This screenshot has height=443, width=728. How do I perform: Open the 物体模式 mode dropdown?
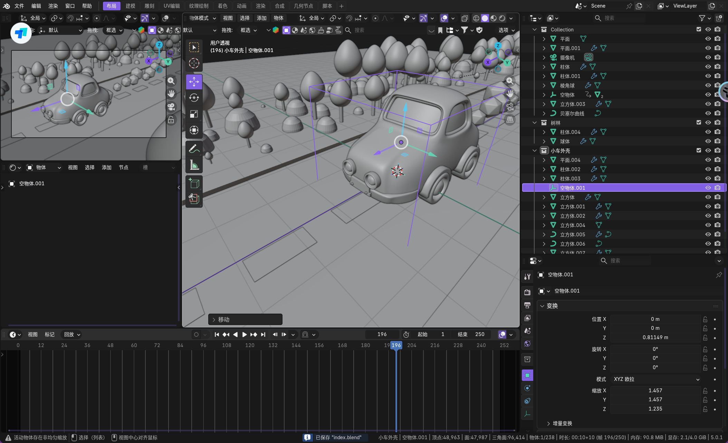203,18
